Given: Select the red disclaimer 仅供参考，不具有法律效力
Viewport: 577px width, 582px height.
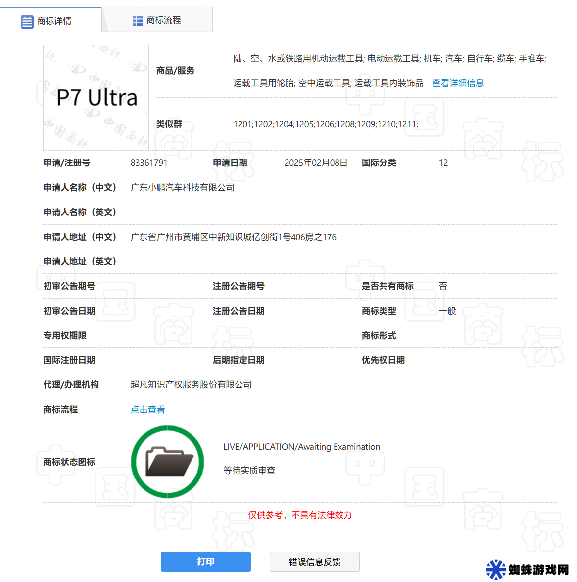Looking at the screenshot, I should pyautogui.click(x=300, y=515).
